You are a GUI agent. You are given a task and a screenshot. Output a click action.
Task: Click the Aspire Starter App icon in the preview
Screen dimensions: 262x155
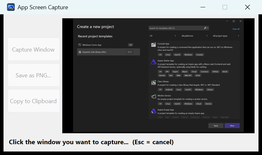153,62
